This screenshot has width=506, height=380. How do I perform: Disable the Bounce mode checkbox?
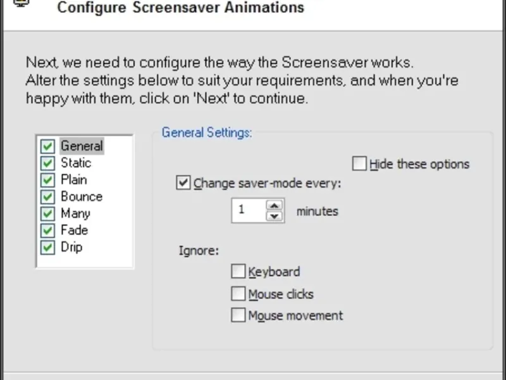[x=47, y=197]
